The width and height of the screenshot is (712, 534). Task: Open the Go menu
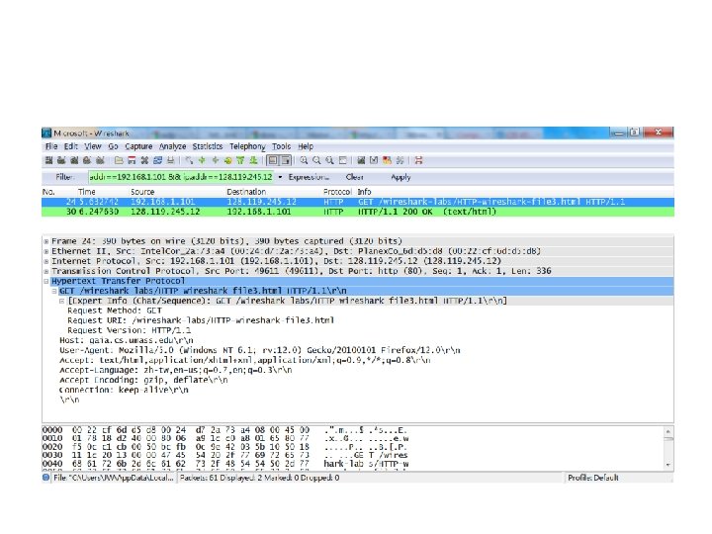113,146
